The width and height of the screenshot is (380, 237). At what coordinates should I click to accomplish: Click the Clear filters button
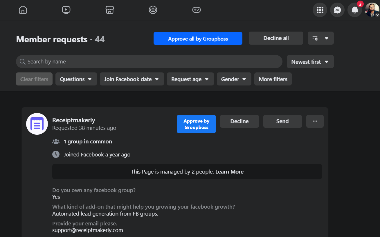click(x=34, y=79)
